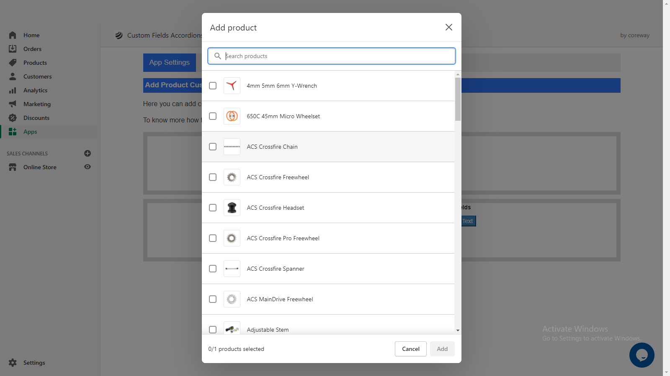
Task: Click the Analytics bar chart icon
Action: pyautogui.click(x=13, y=90)
